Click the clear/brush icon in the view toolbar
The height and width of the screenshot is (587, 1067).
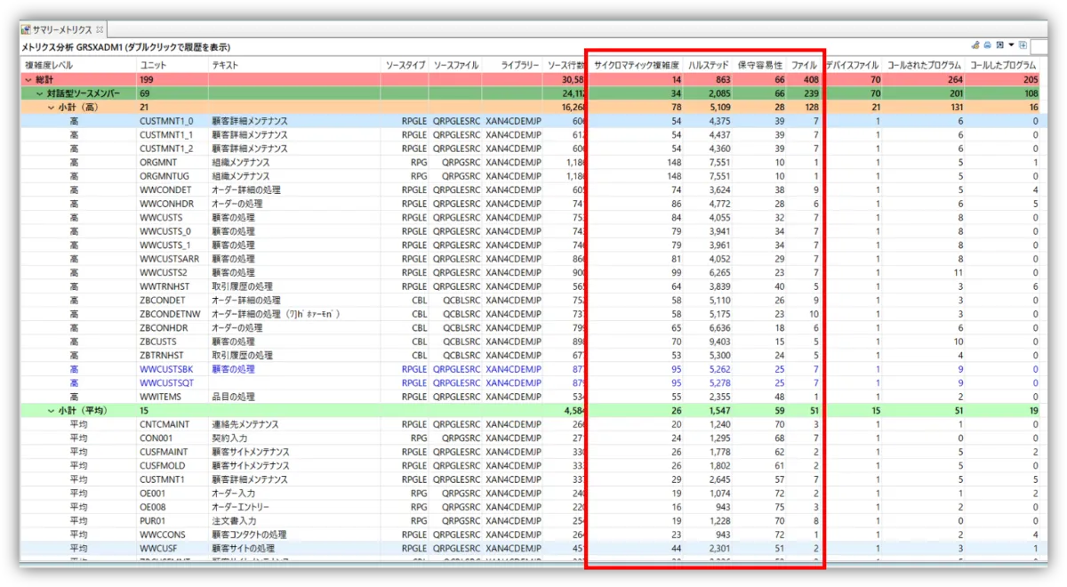point(975,45)
